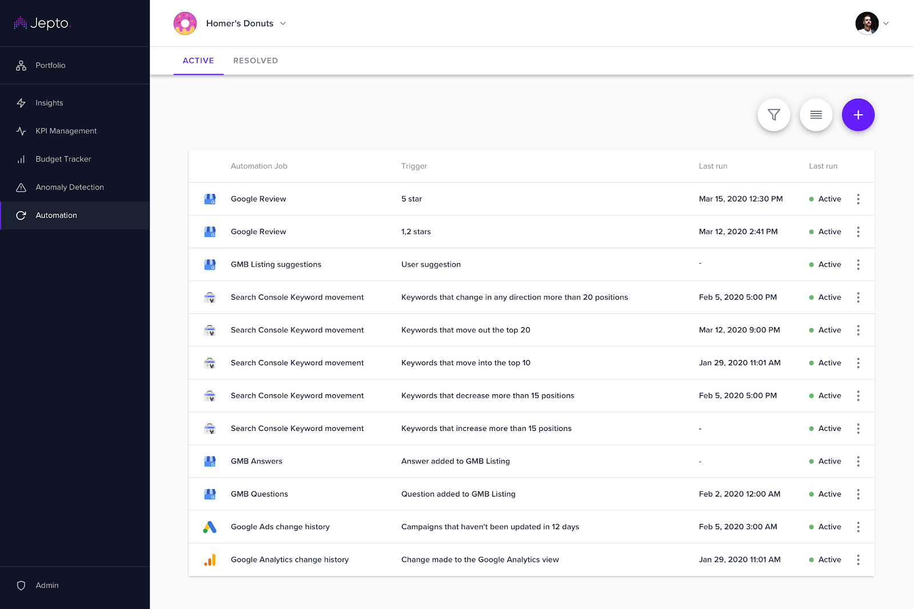
Task: Click trigger 'Keywords that move into the top 10'
Action: click(x=466, y=363)
